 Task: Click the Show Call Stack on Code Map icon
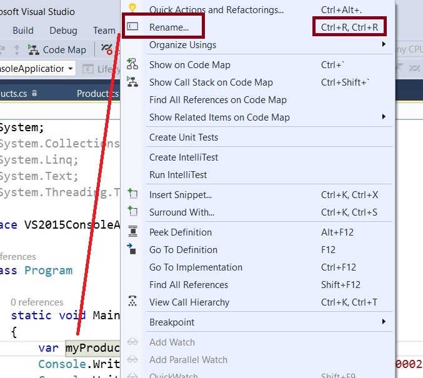(x=132, y=82)
